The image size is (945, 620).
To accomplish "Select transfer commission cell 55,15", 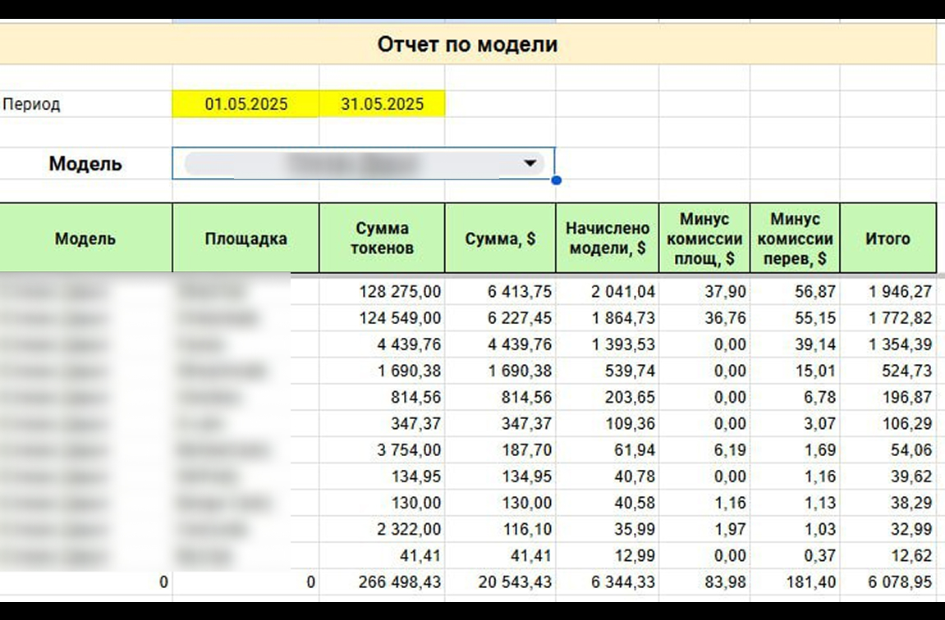I will (795, 318).
